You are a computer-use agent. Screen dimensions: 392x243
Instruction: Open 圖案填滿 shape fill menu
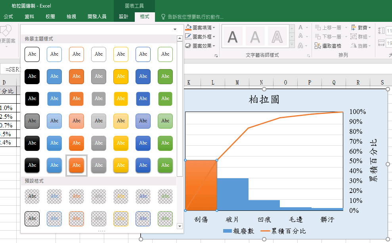coord(201,28)
